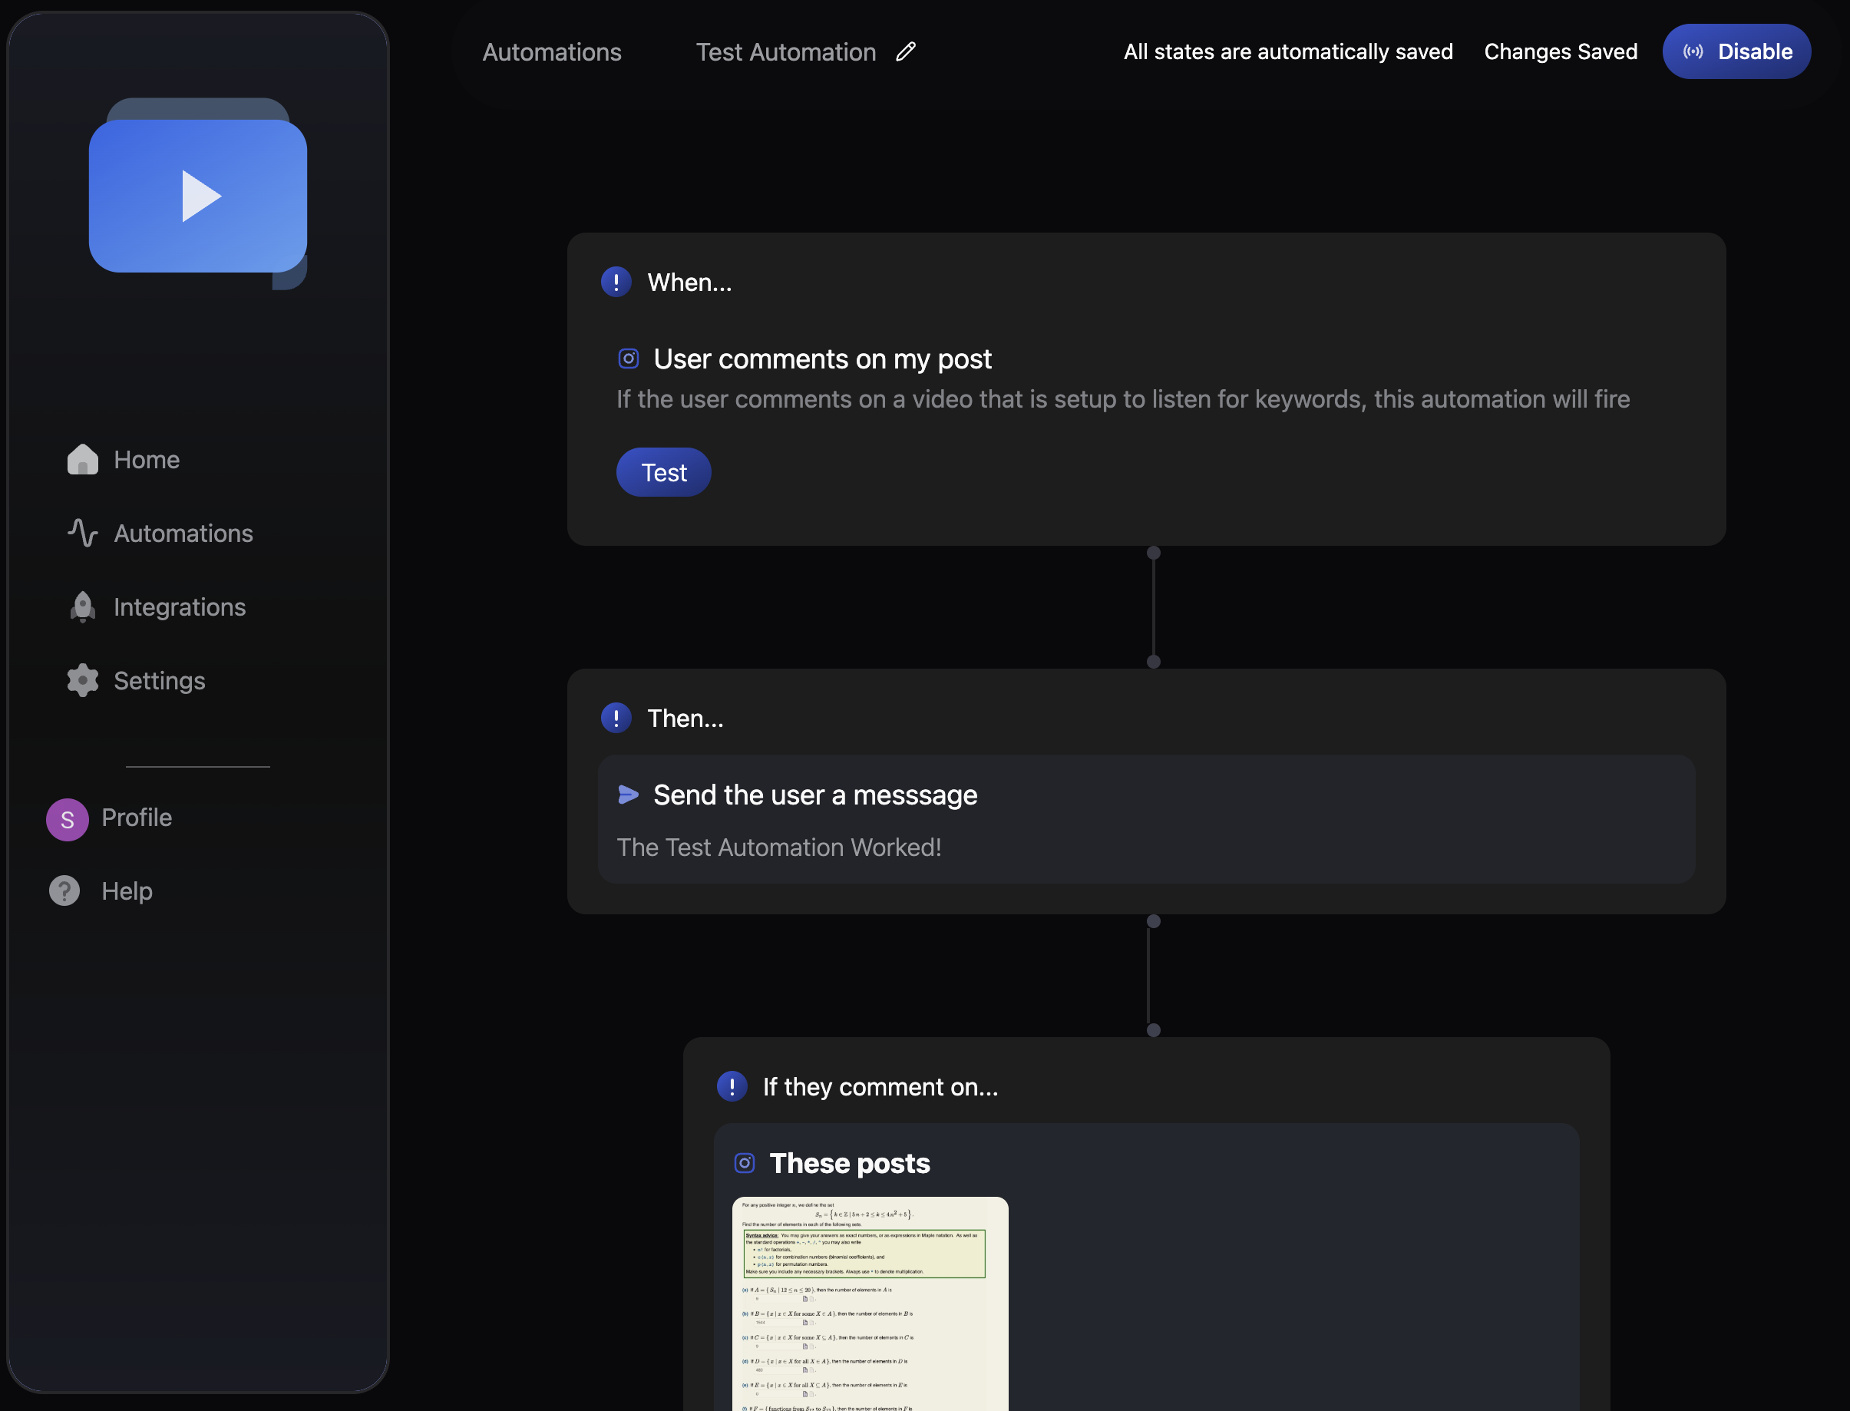1850x1411 pixels.
Task: Click the purple S profile avatar
Action: click(x=68, y=819)
